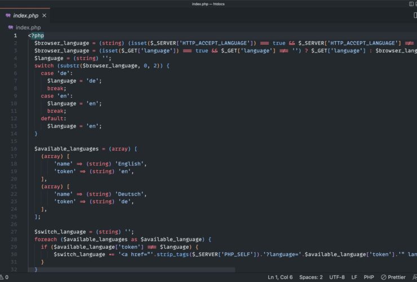The height and width of the screenshot is (282, 417).
Task: Click the $available_languages variable on line 16
Action: 66,149
